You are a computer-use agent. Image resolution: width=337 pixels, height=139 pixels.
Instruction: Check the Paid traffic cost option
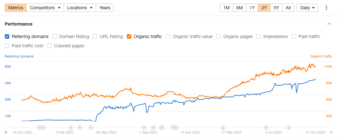(7, 46)
